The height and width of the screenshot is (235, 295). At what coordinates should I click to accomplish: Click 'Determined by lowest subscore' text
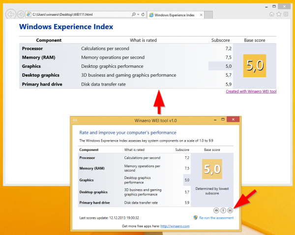pos(212,191)
